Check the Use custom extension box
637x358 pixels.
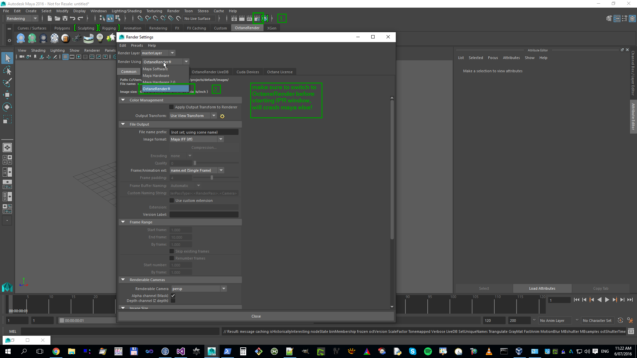click(172, 201)
